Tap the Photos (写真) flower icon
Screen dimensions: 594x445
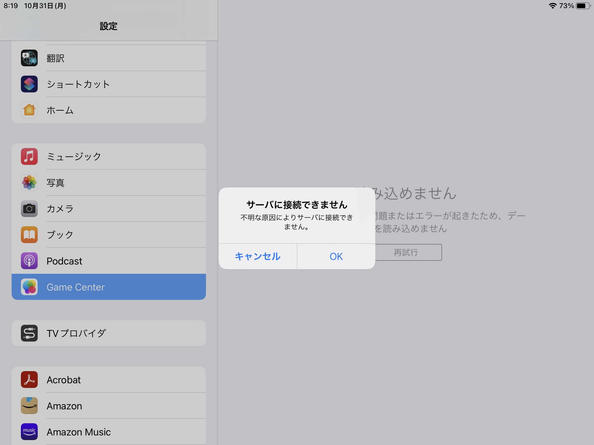click(x=29, y=183)
